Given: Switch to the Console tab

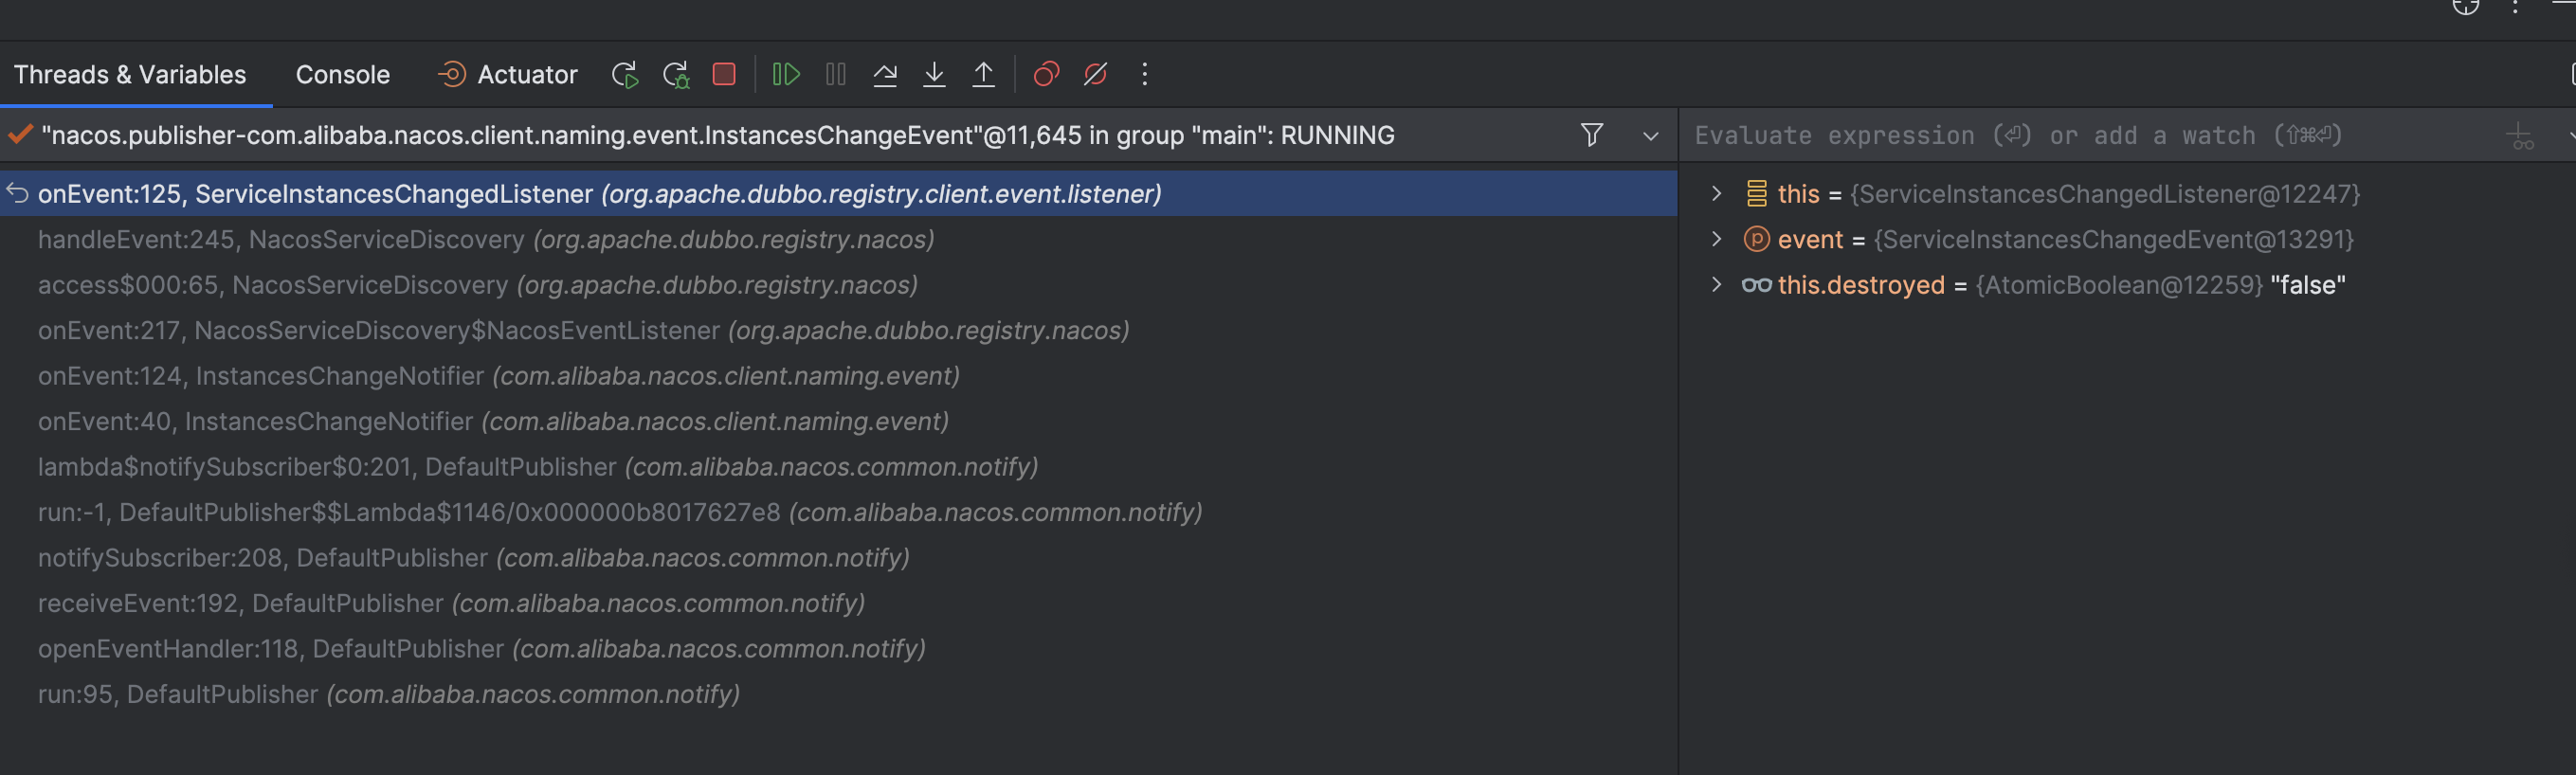Looking at the screenshot, I should click(342, 75).
